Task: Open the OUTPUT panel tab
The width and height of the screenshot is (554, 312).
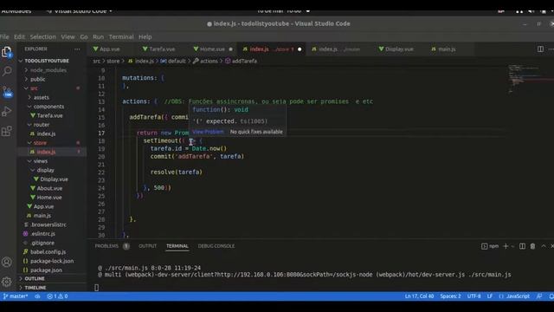Action: [x=148, y=246]
